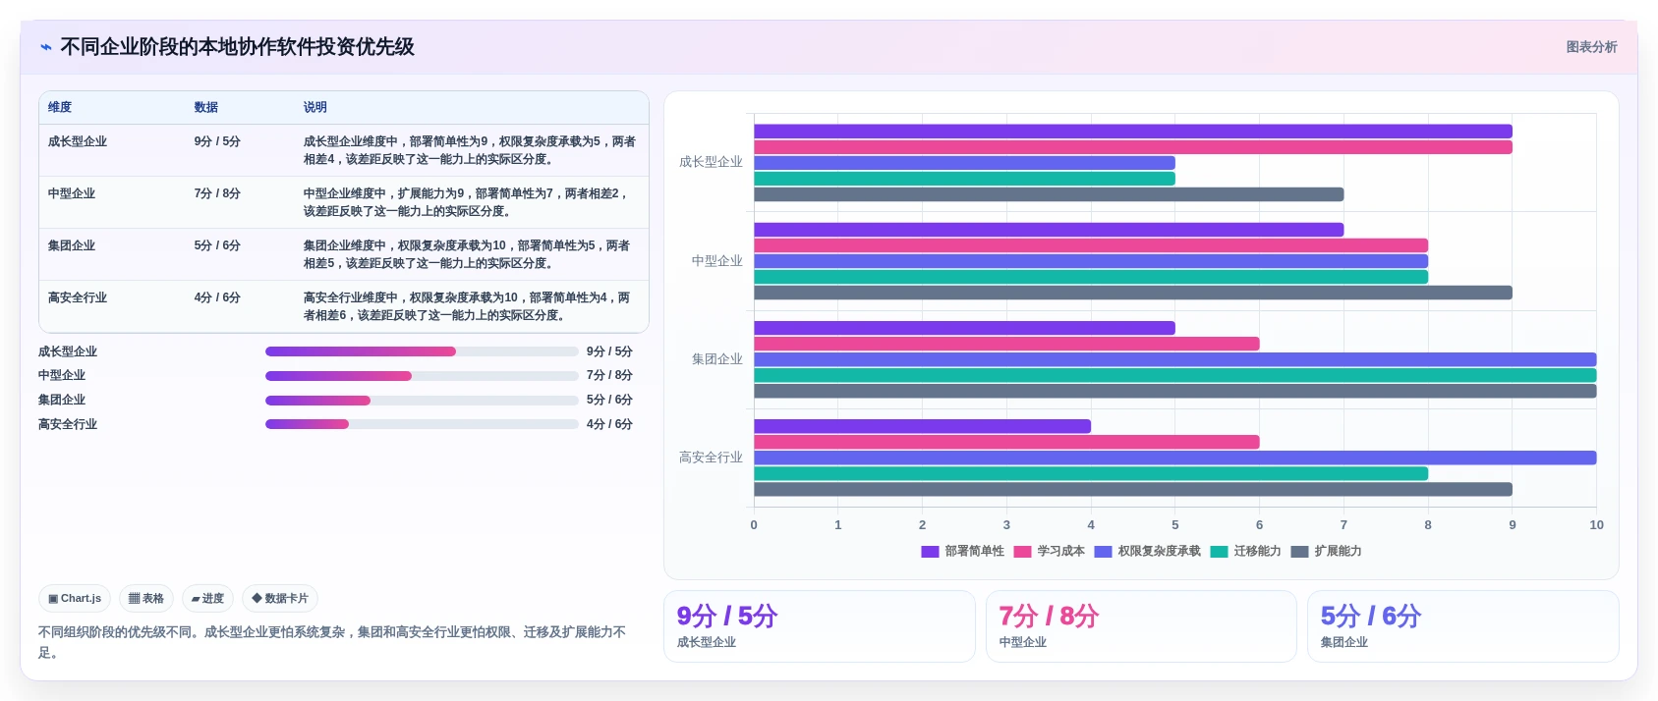This screenshot has width=1658, height=701.
Task: Click the Chart.js tag chip
Action: tap(75, 598)
